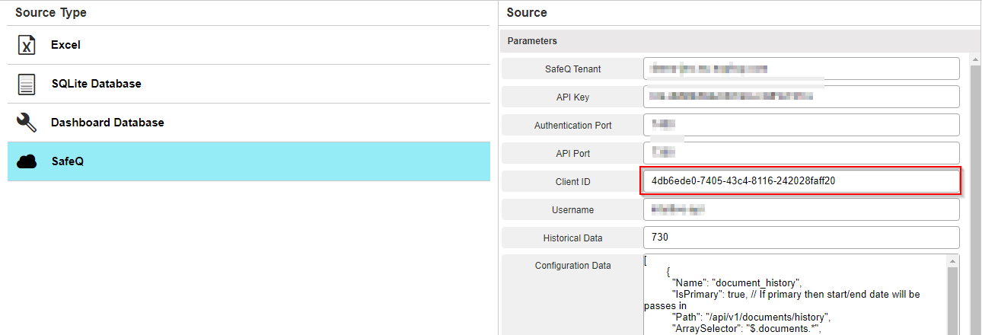Click the Source panel heading
The height and width of the screenshot is (335, 982).
pos(527,13)
